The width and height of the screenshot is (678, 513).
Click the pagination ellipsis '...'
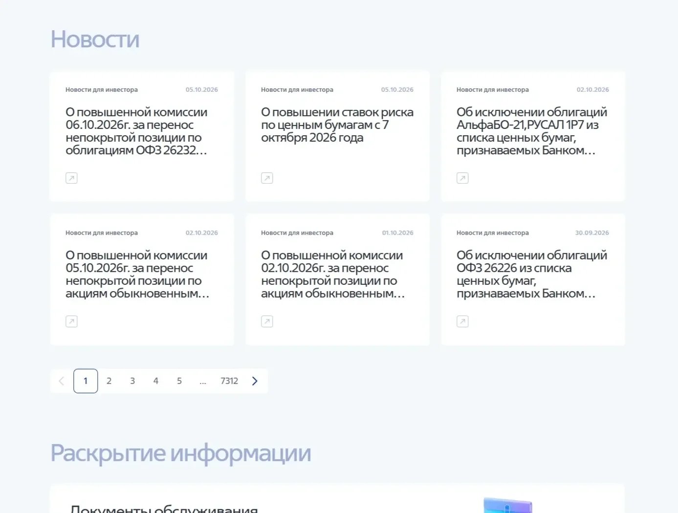pyautogui.click(x=203, y=381)
